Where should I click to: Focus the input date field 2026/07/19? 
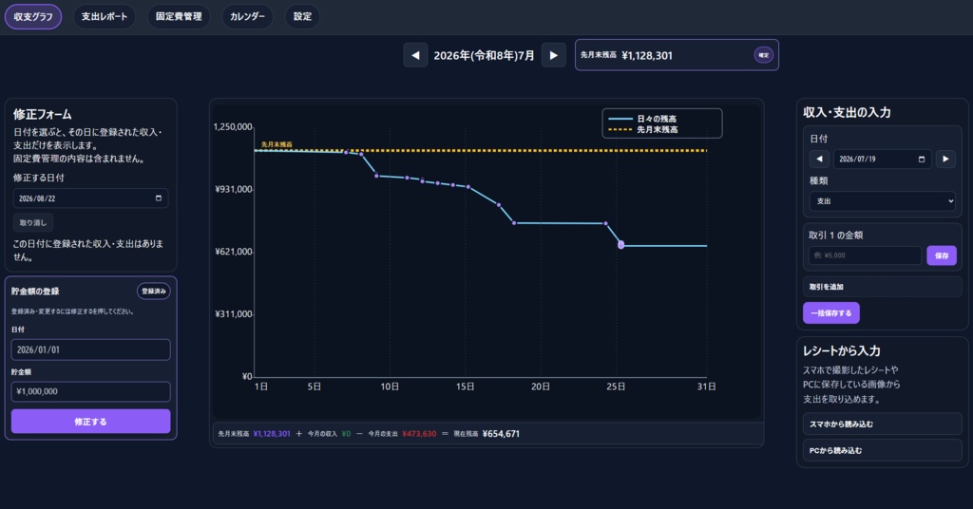882,160
